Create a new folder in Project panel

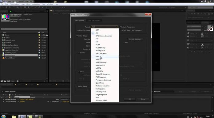click(5, 81)
